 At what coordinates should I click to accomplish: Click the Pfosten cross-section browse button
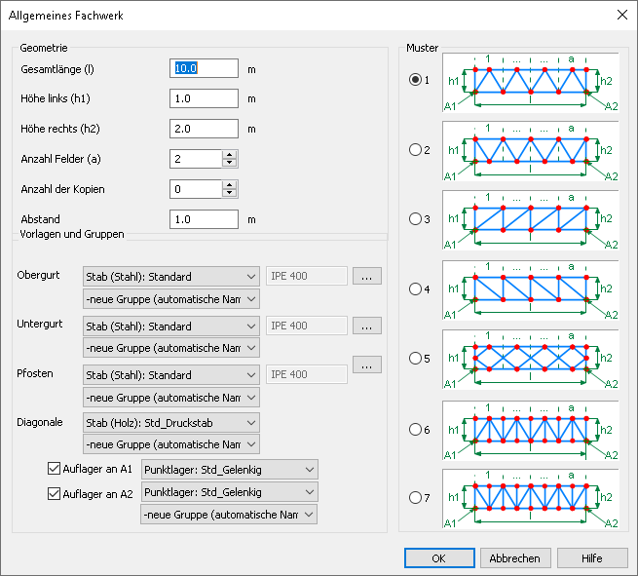point(366,365)
